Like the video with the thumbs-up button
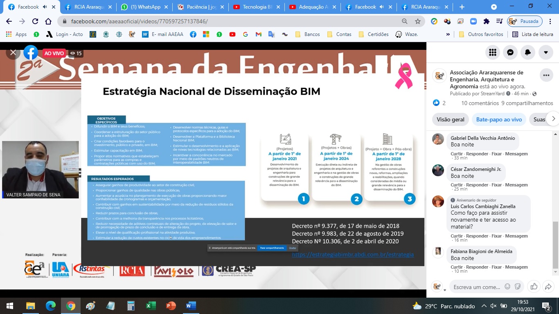This screenshot has height=314, width=559. point(534,287)
